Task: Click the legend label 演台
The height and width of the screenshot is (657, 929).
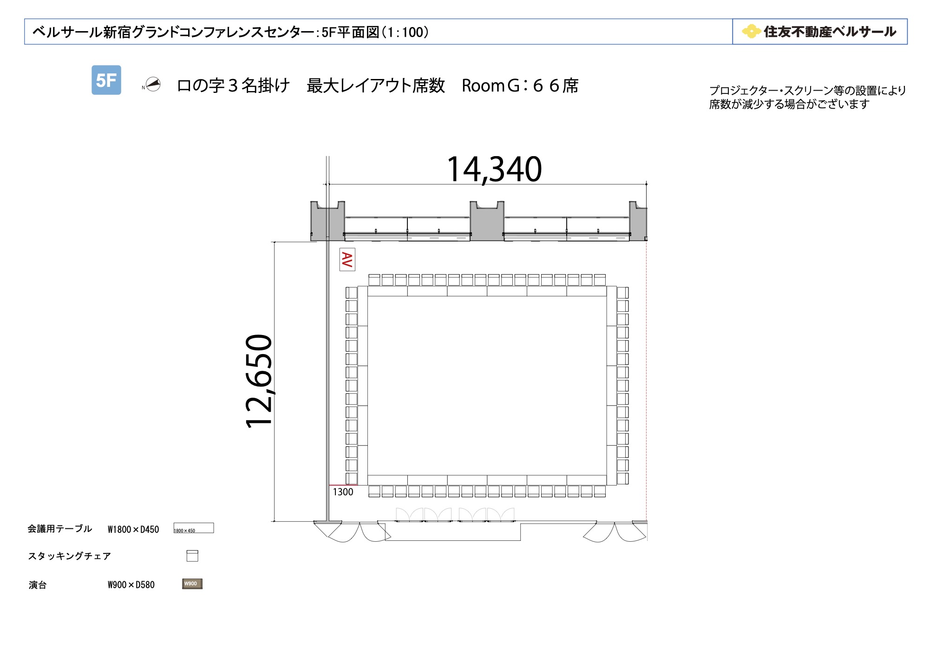Action: 38,585
